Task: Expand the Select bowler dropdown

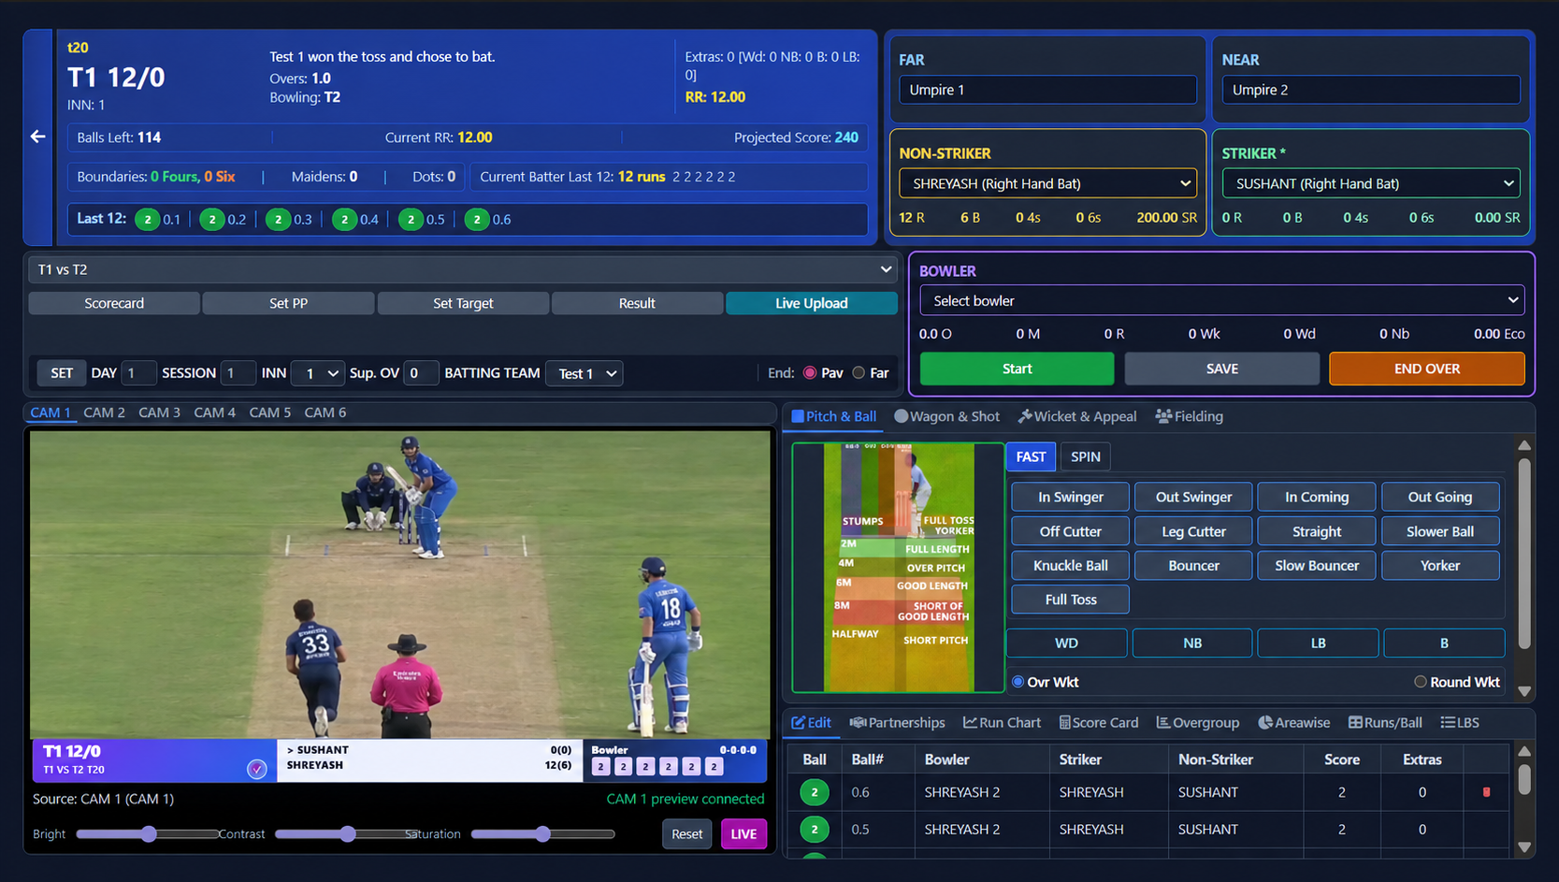Action: pyautogui.click(x=1222, y=300)
